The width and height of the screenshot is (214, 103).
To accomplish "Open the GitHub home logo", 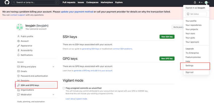I will (x=7, y=2).
